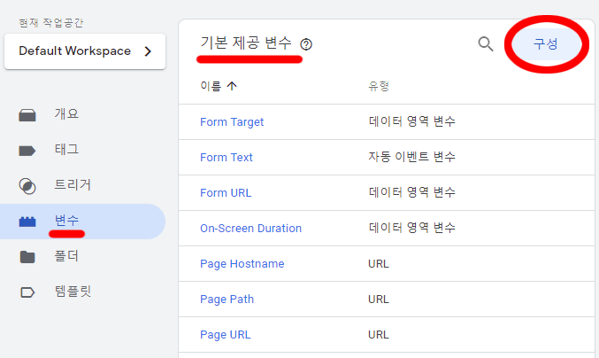Open the Page Path variable
The width and height of the screenshot is (599, 358).
[227, 299]
